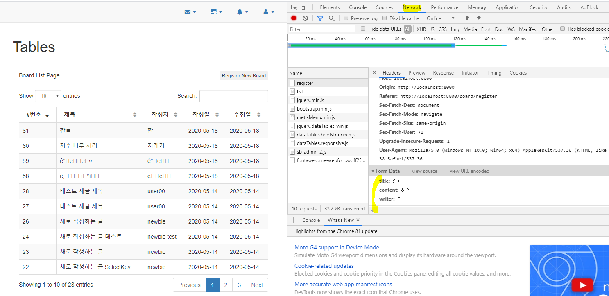Enable Has blocked cookies checkbox
This screenshot has width=609, height=296.
(562, 29)
